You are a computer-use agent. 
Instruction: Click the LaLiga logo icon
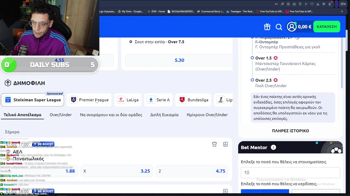pos(121,100)
